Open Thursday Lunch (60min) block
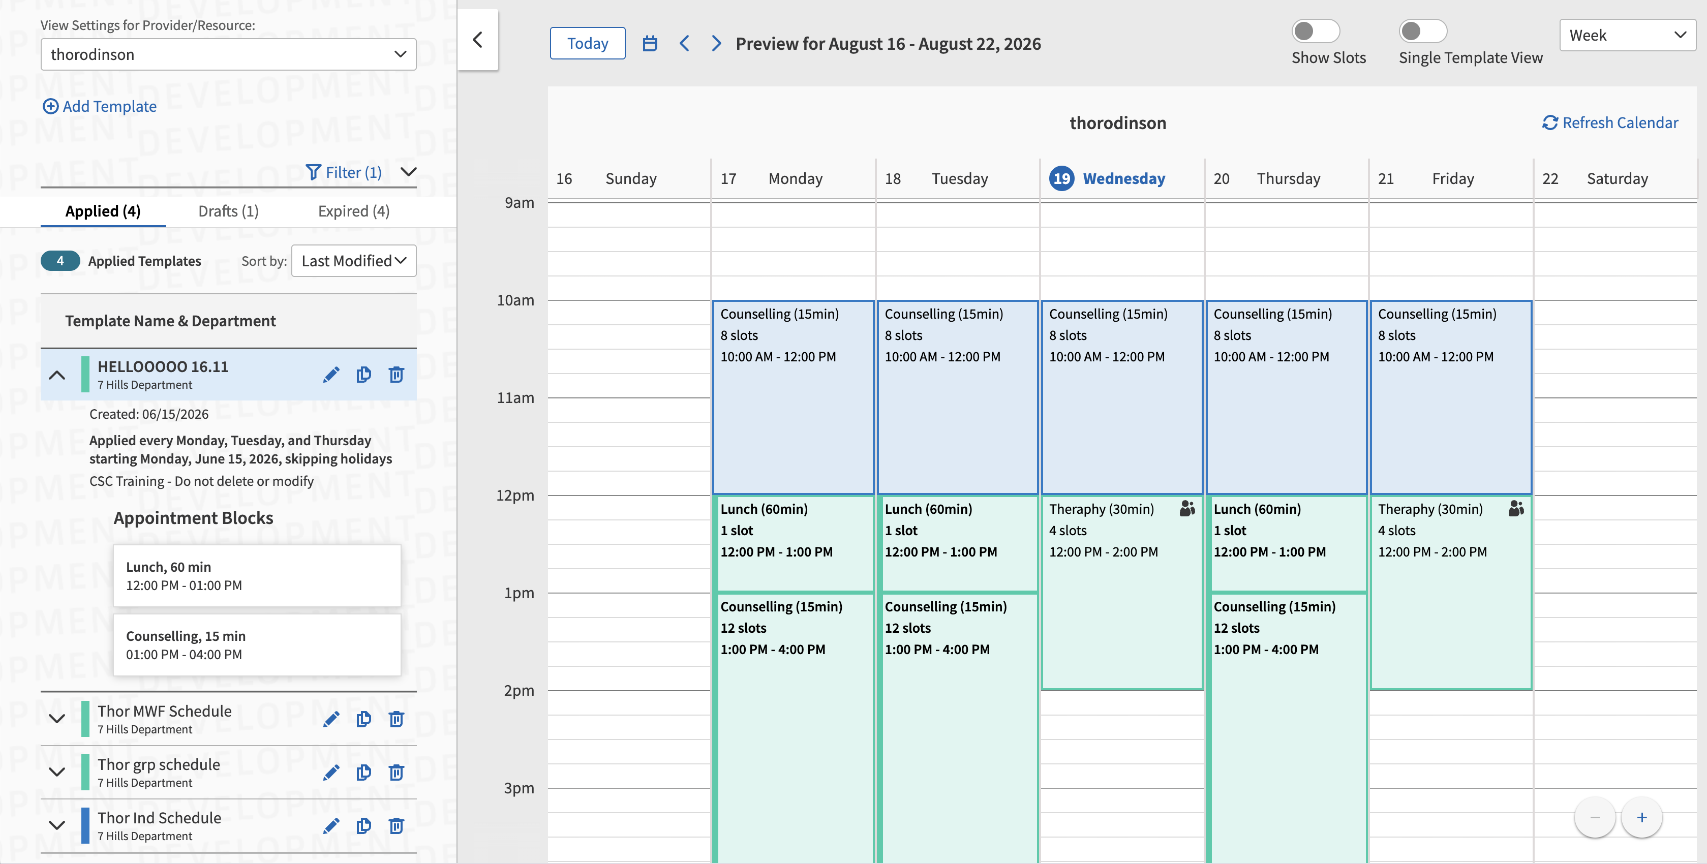The width and height of the screenshot is (1707, 864). pyautogui.click(x=1286, y=543)
